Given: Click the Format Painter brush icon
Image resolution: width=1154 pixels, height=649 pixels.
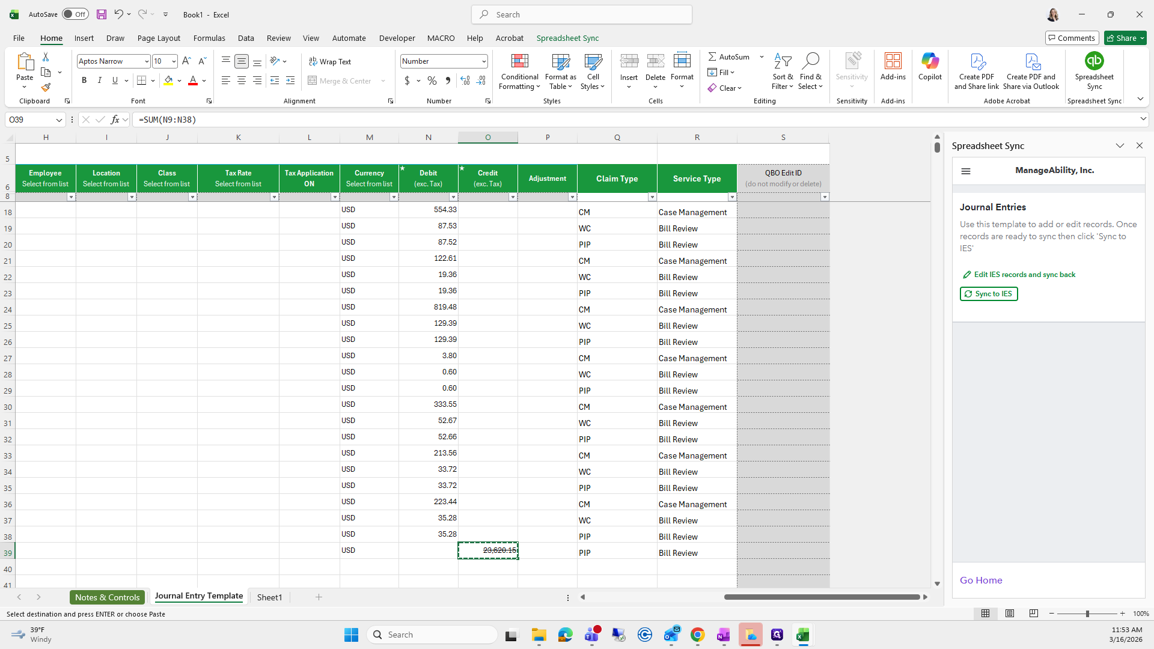Looking at the screenshot, I should 46,88.
